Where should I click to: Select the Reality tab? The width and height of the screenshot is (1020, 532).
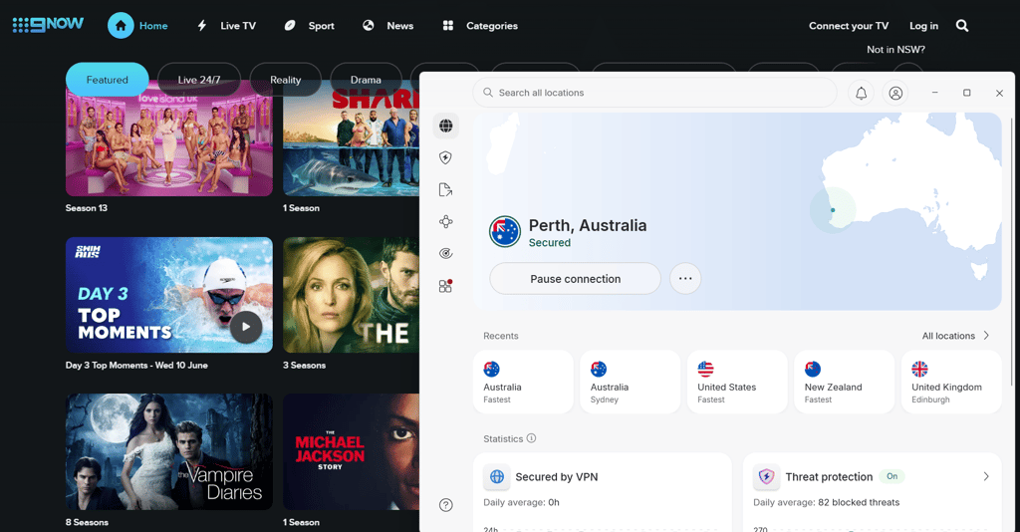click(286, 80)
